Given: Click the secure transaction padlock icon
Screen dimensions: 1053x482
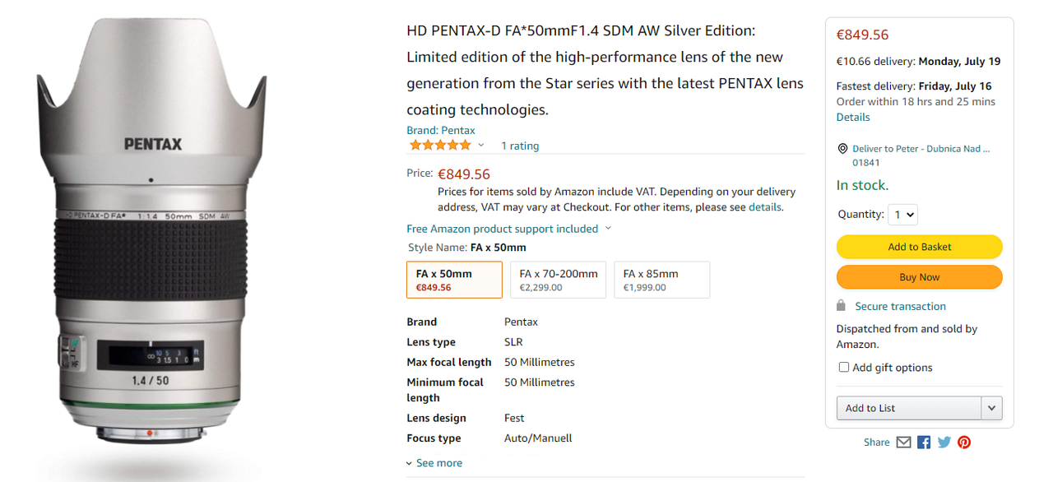Looking at the screenshot, I should (841, 306).
